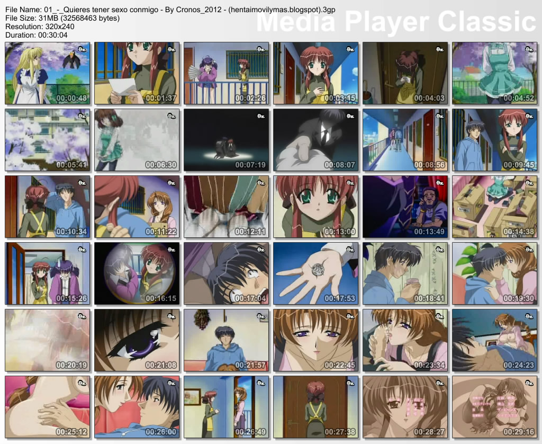Click the File Name line in header
Image resolution: width=542 pixels, height=444 pixels.
(x=170, y=10)
